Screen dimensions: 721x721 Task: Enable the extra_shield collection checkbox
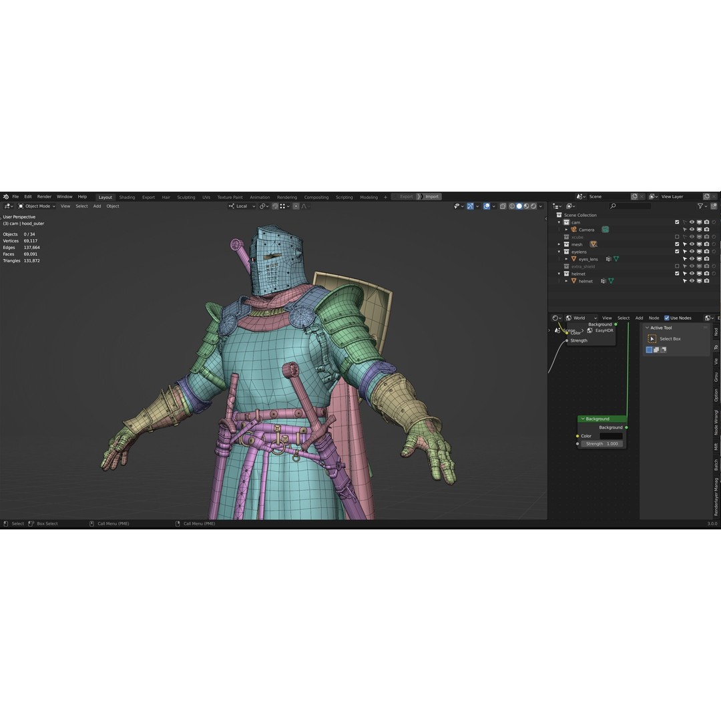coord(677,266)
